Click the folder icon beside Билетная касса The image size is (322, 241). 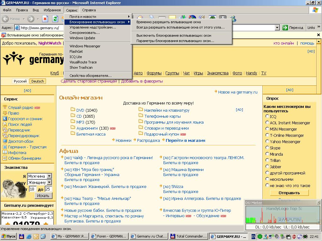point(73,133)
